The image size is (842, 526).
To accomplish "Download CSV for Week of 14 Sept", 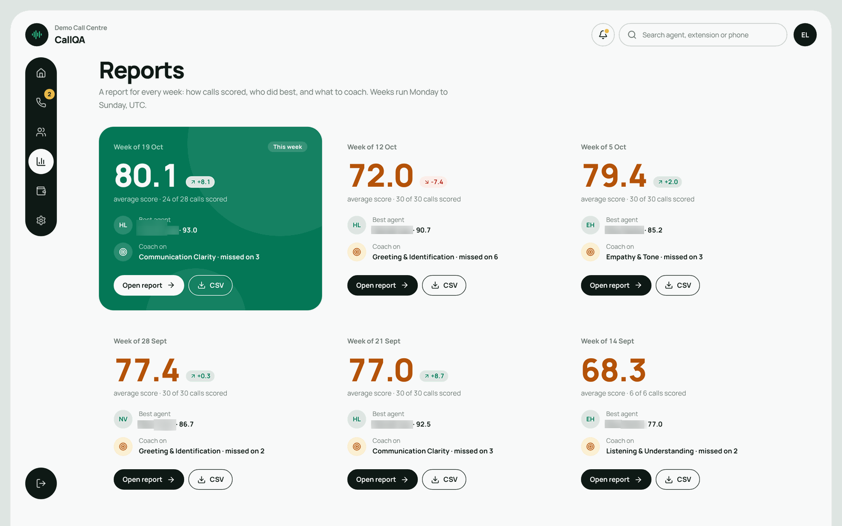I will point(678,479).
